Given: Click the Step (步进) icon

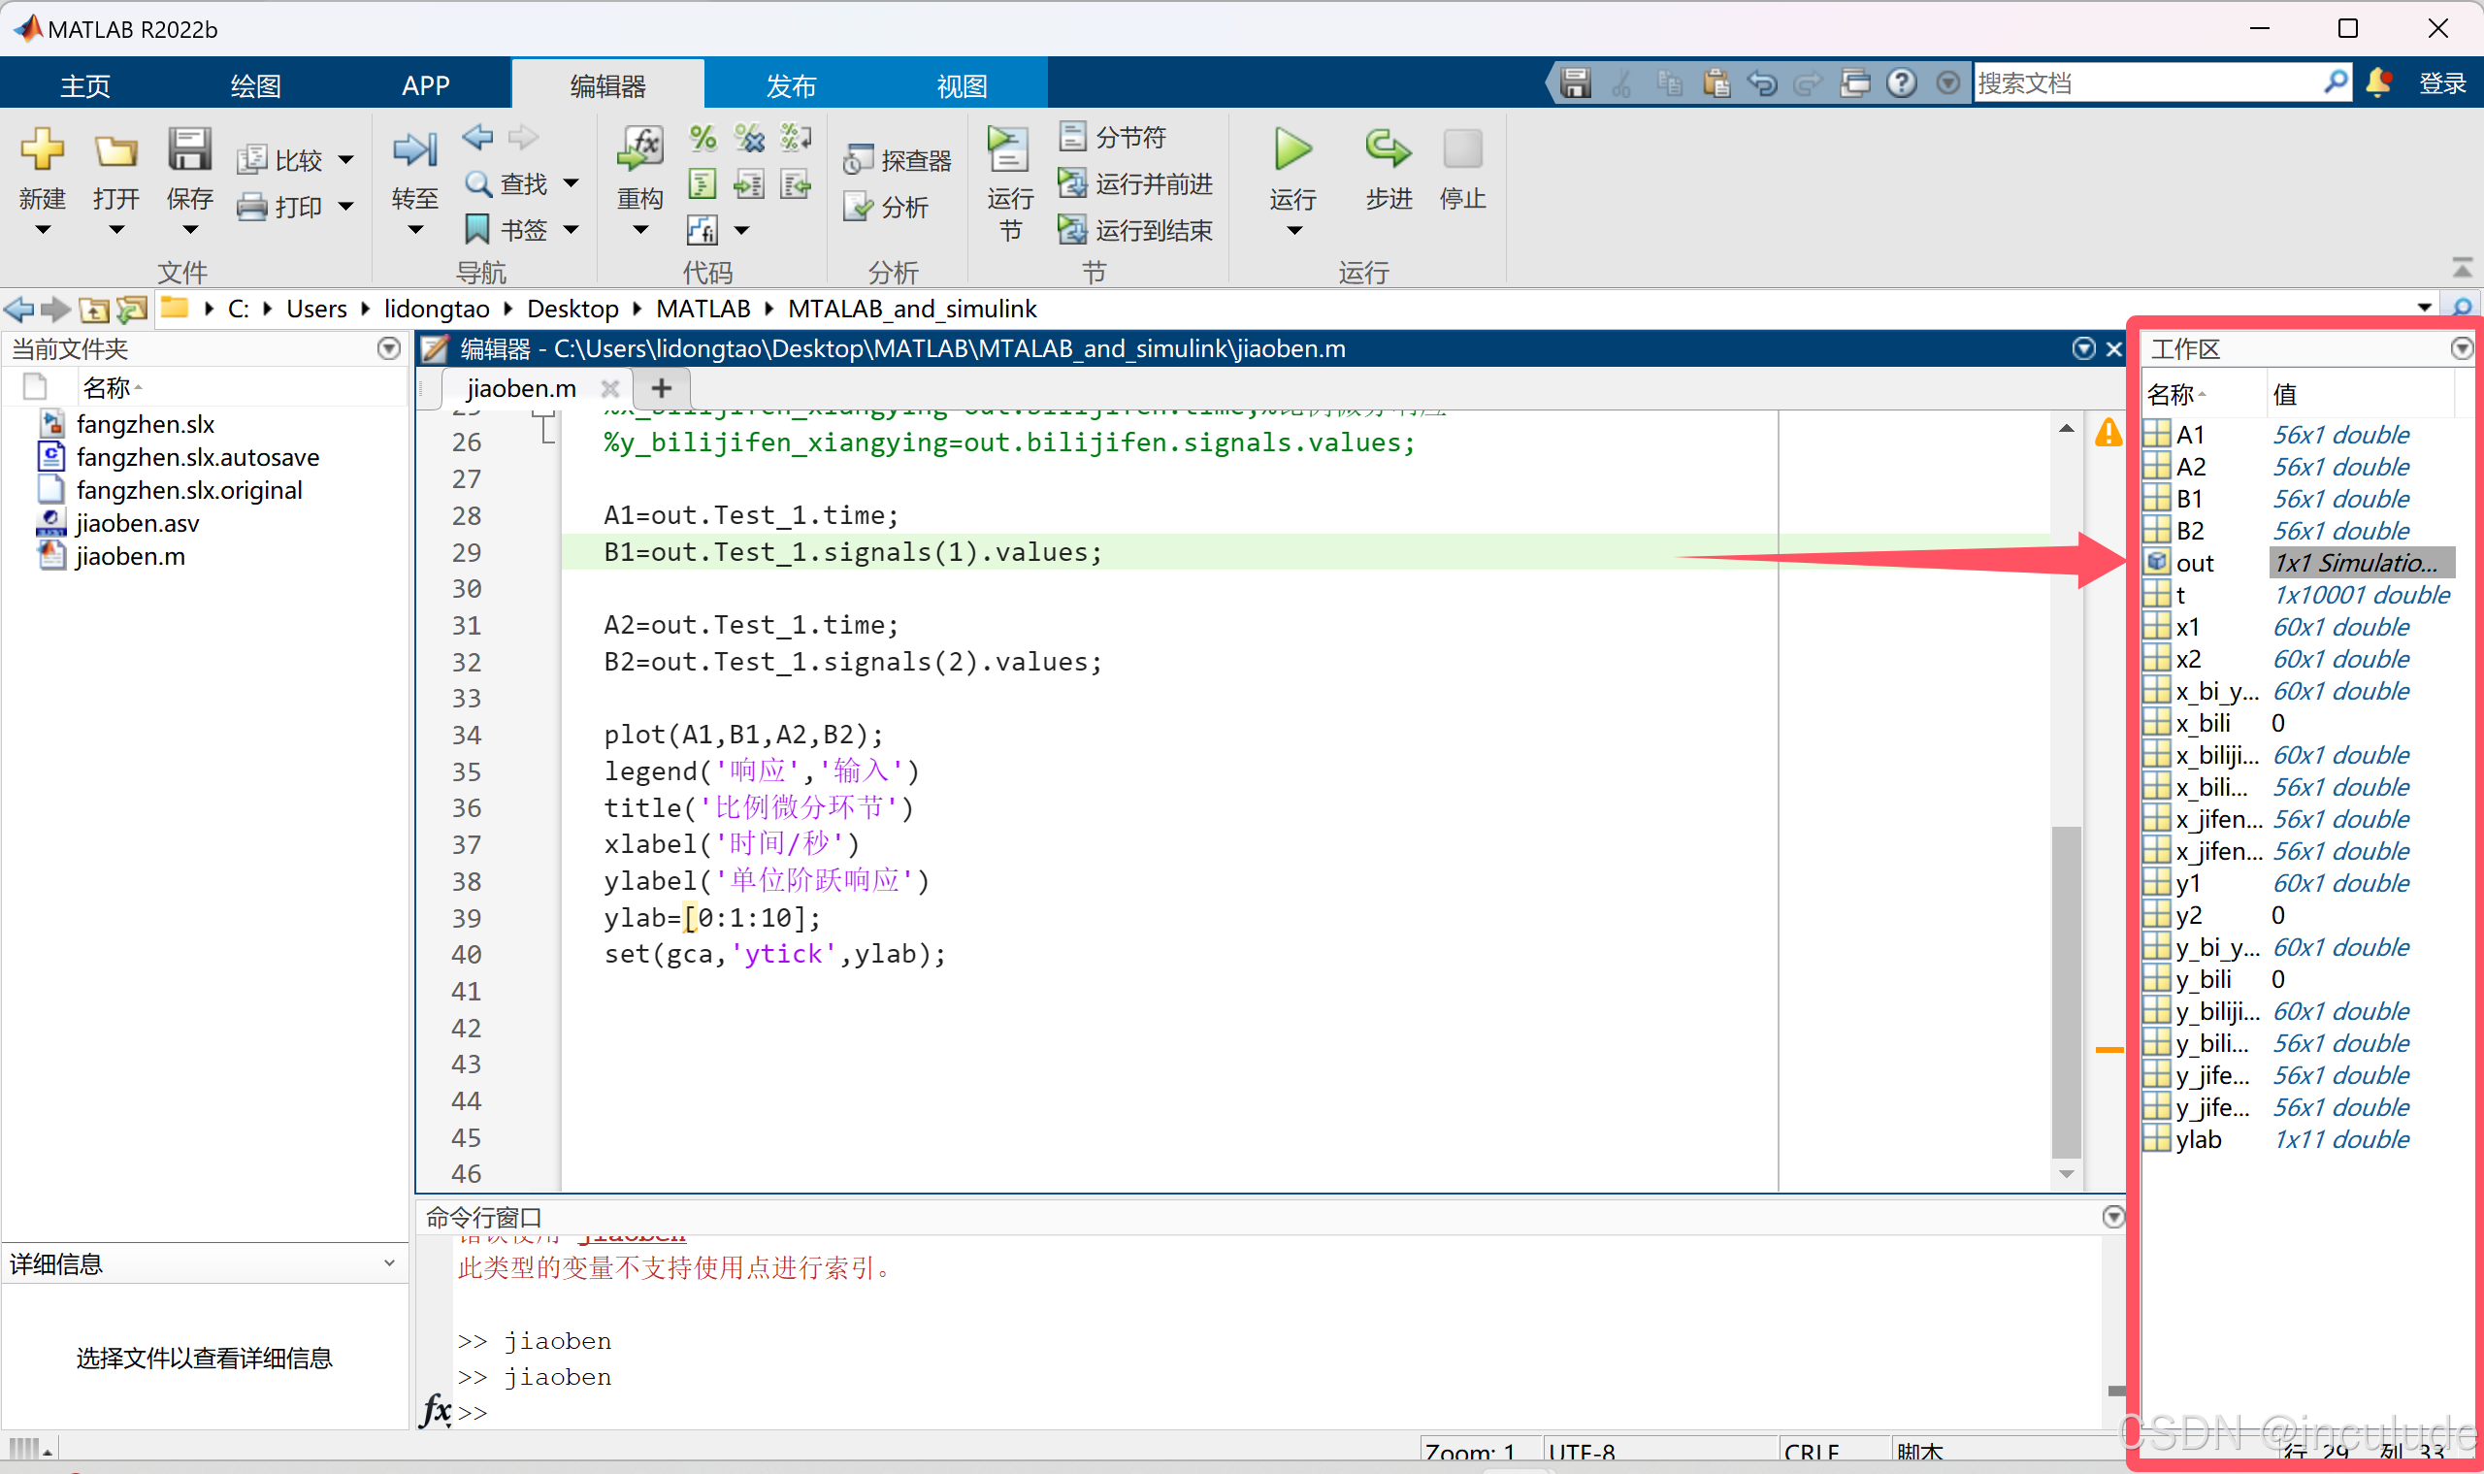Looking at the screenshot, I should pyautogui.click(x=1388, y=151).
